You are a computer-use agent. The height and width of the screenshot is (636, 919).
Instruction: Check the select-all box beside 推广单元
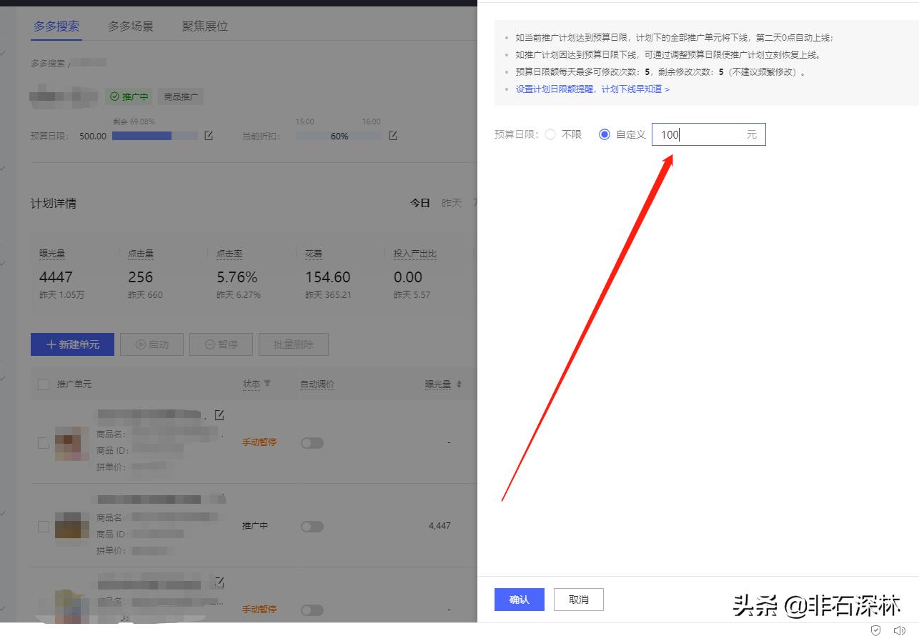click(x=42, y=384)
